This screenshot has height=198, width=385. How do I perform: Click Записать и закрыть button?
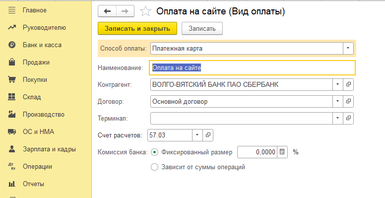pos(137,28)
